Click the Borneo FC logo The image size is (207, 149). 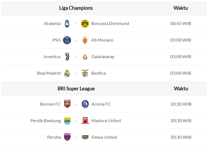tap(67, 104)
